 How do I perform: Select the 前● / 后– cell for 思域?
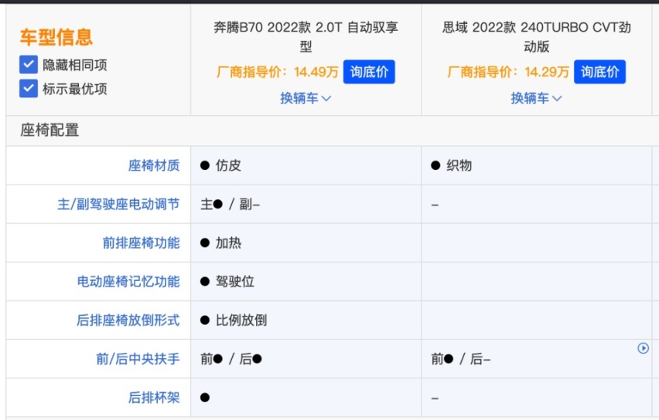tap(461, 359)
